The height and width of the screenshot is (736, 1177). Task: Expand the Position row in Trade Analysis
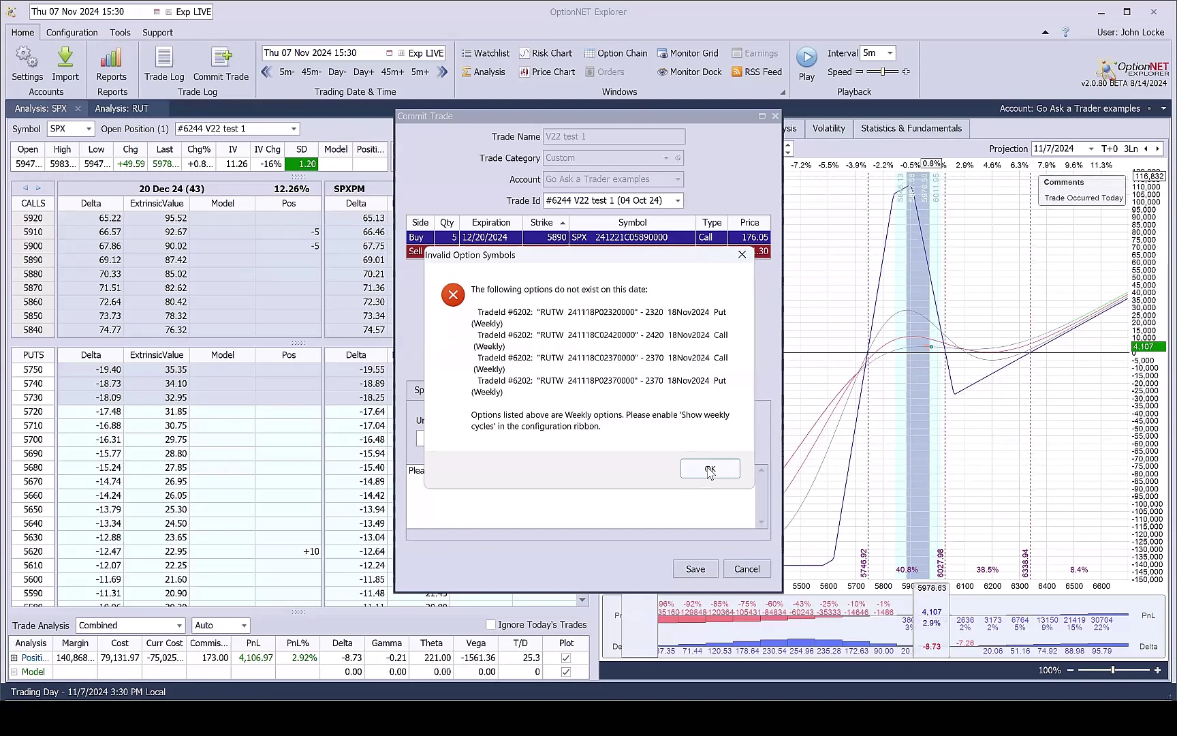(14, 658)
